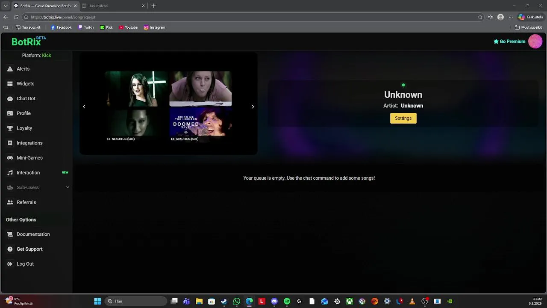Click the BotRix BETA logo
The image size is (547, 308).
(28, 41)
